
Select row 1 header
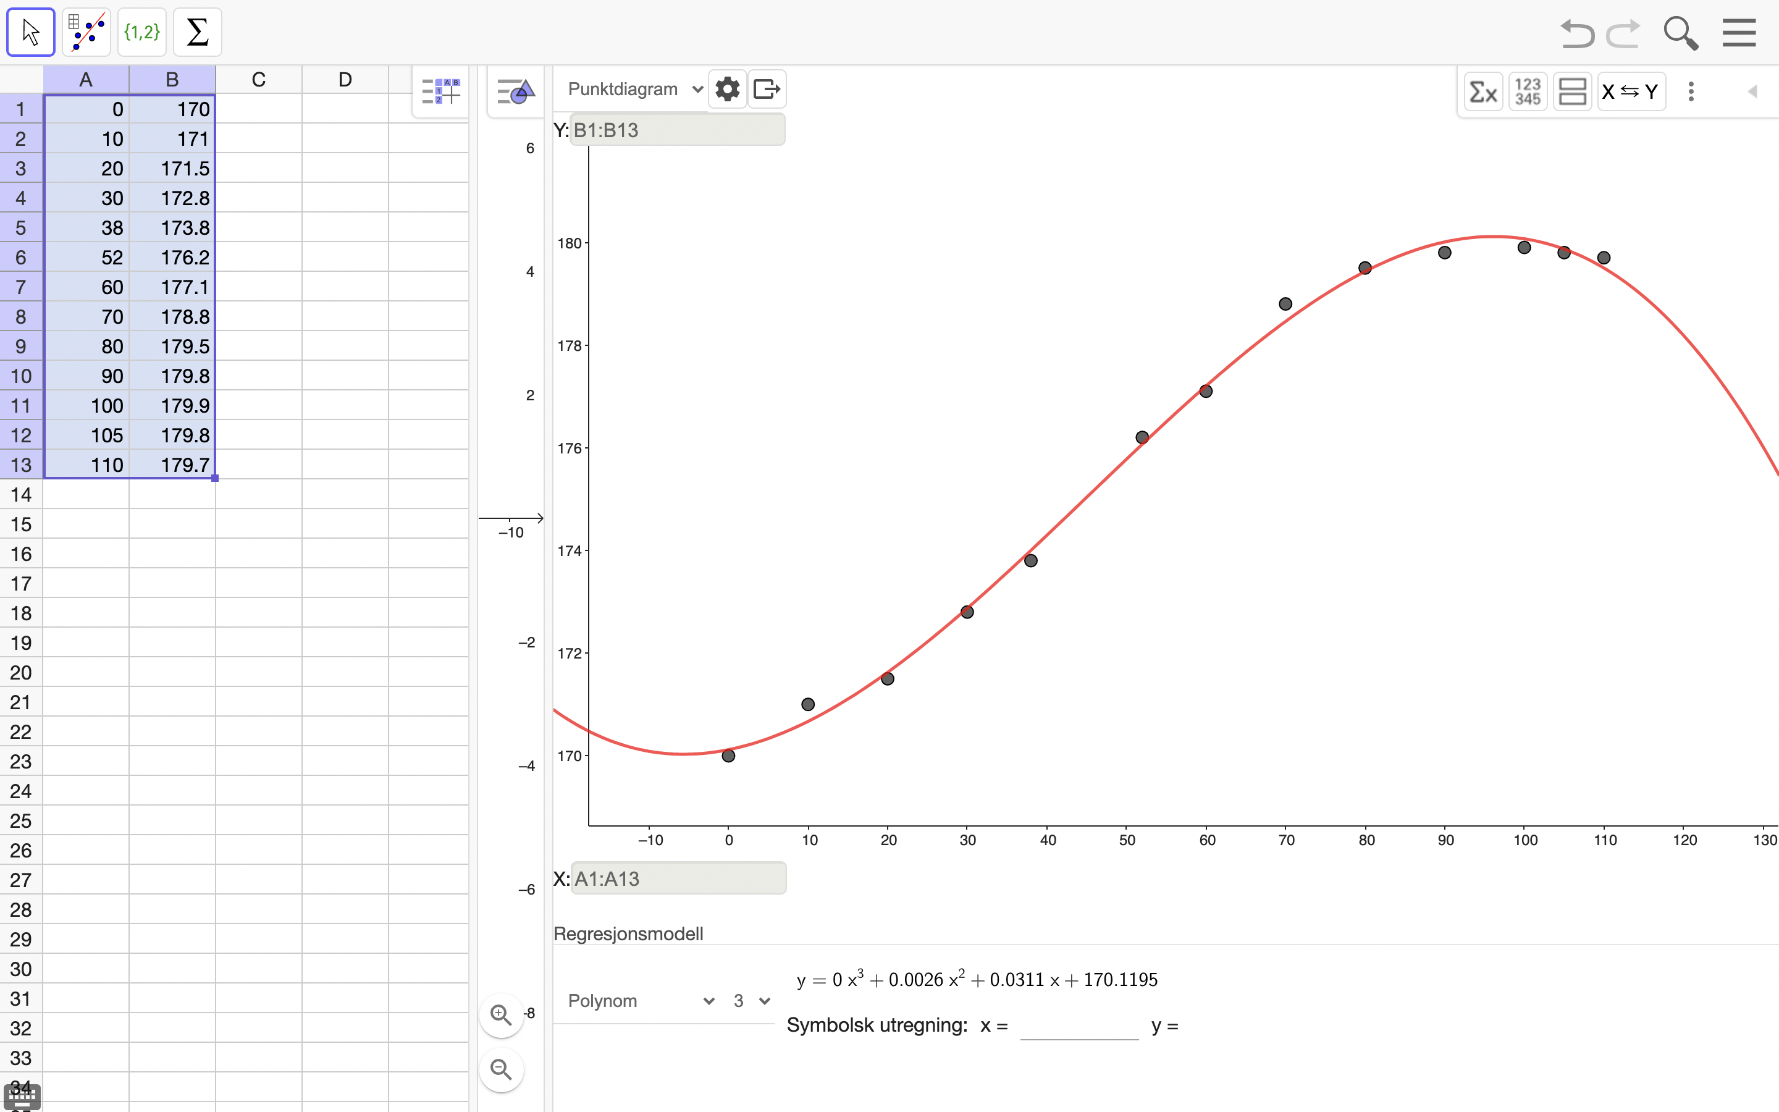(22, 109)
